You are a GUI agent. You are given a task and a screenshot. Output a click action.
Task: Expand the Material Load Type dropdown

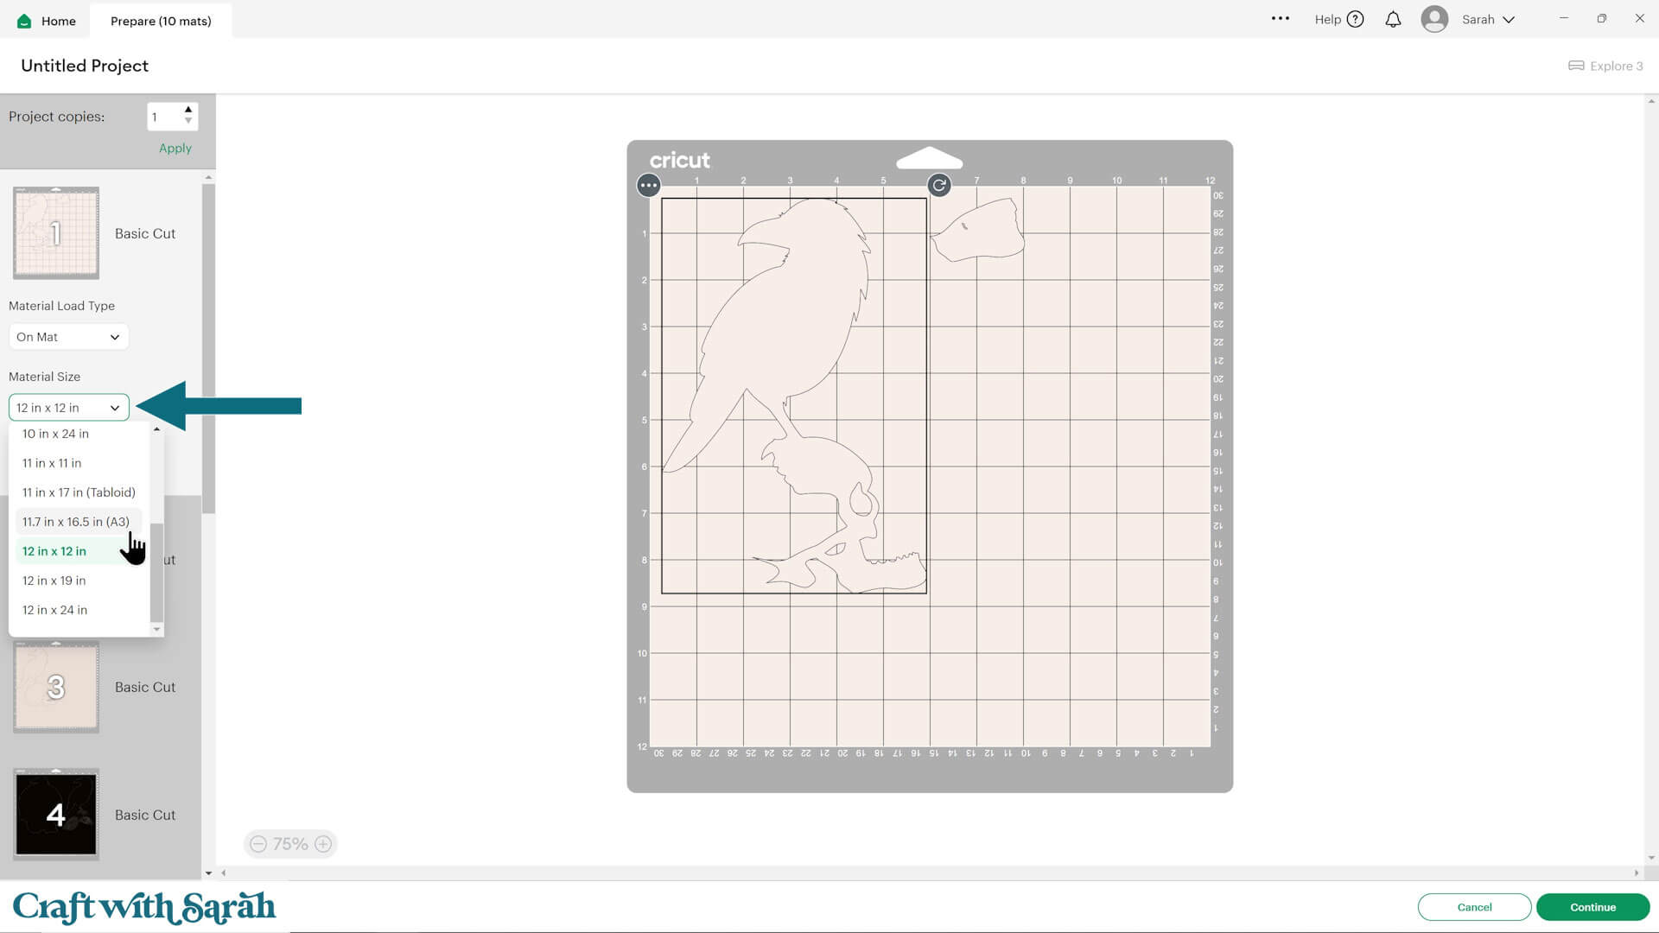pos(68,337)
